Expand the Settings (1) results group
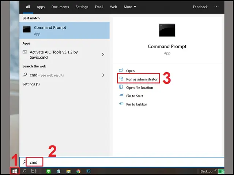Screen dimensions: 234x175 pos(31,84)
